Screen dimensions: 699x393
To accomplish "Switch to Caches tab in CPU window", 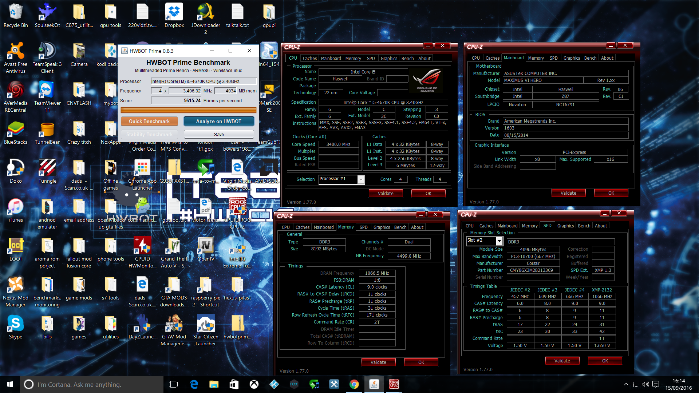I will pyautogui.click(x=309, y=58).
